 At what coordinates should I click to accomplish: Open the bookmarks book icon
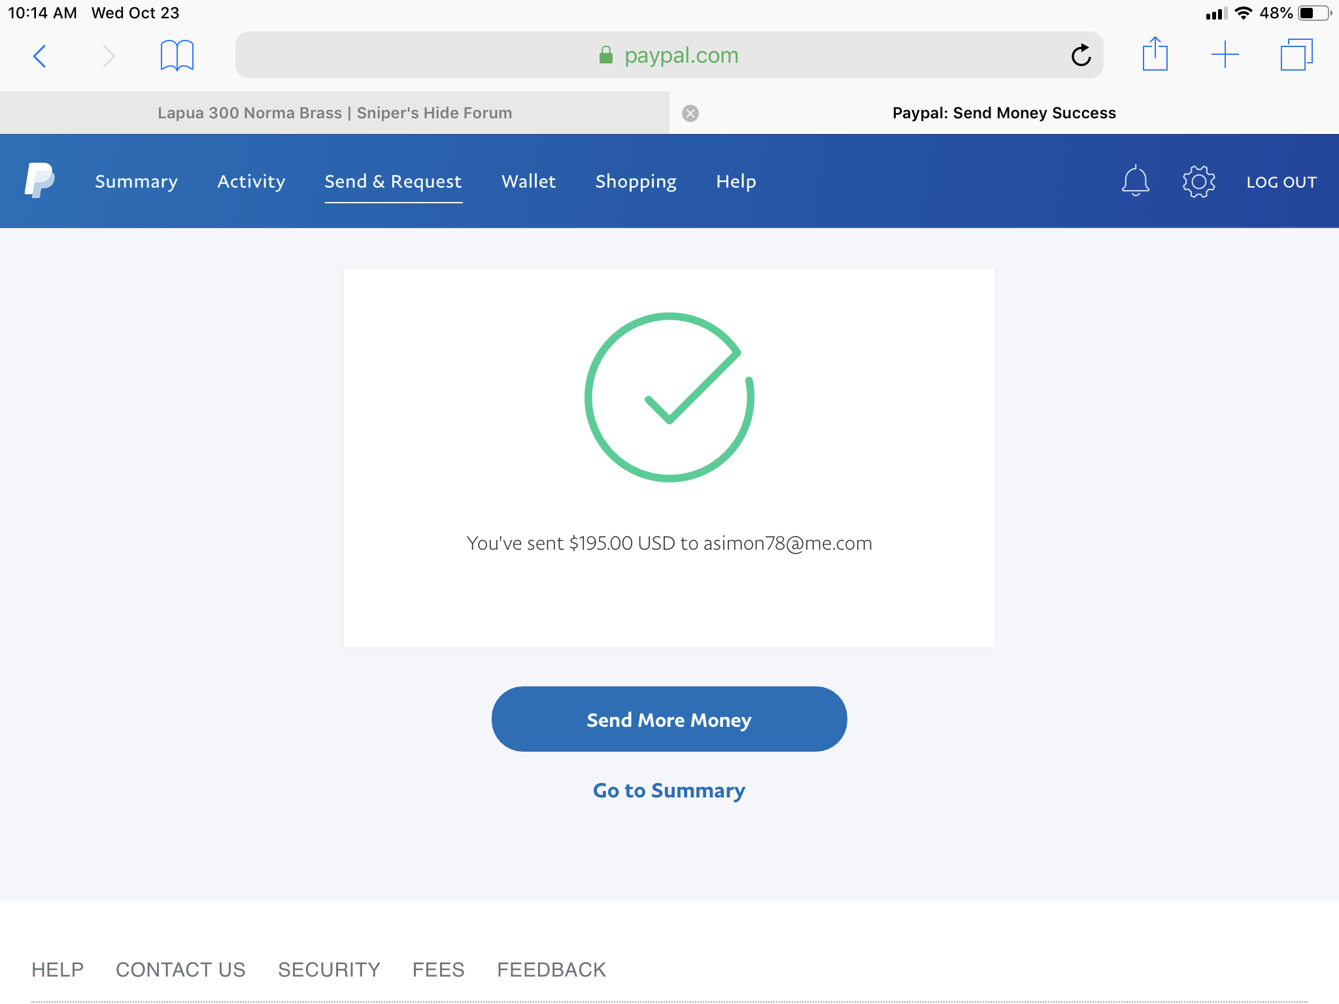177,56
